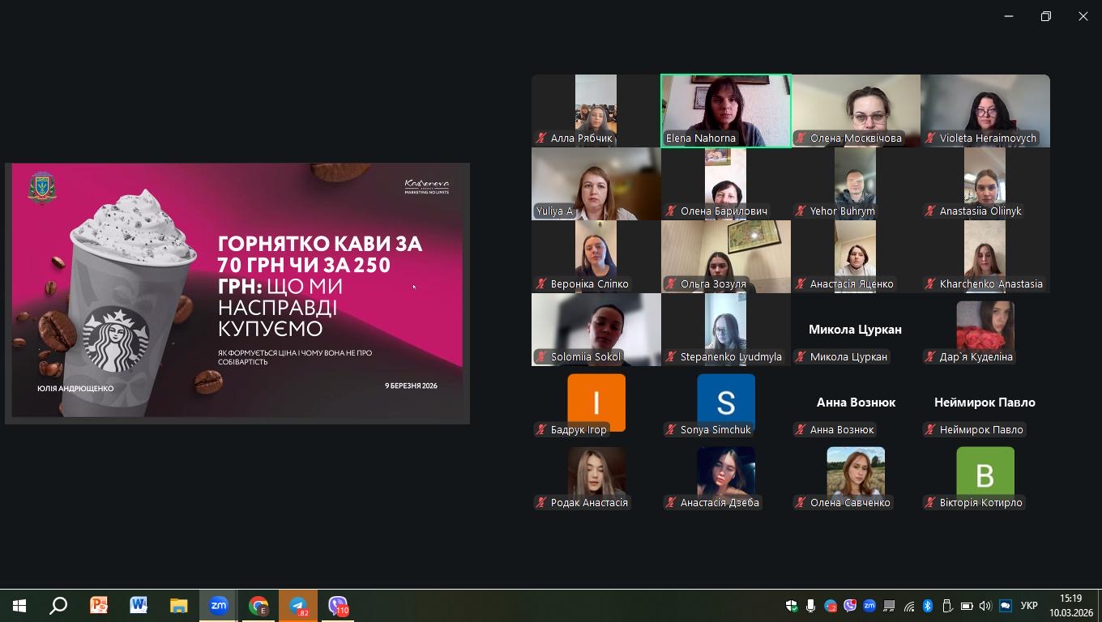
Task: Select Анастасія Яценко's video tile
Action: tap(856, 257)
